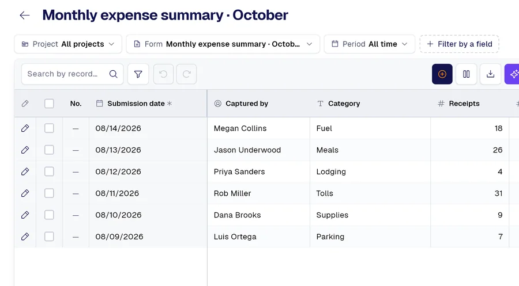This screenshot has width=519, height=286.
Task: Click the Receipts value 7 for Parking
Action: pos(469,237)
